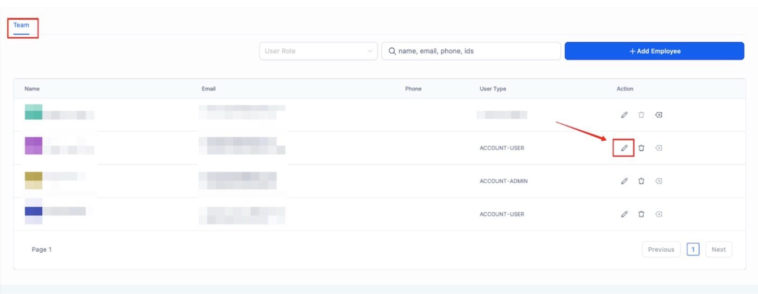Image resolution: width=758 pixels, height=294 pixels.
Task: Click trash icon in the teal avatar row
Action: [641, 115]
